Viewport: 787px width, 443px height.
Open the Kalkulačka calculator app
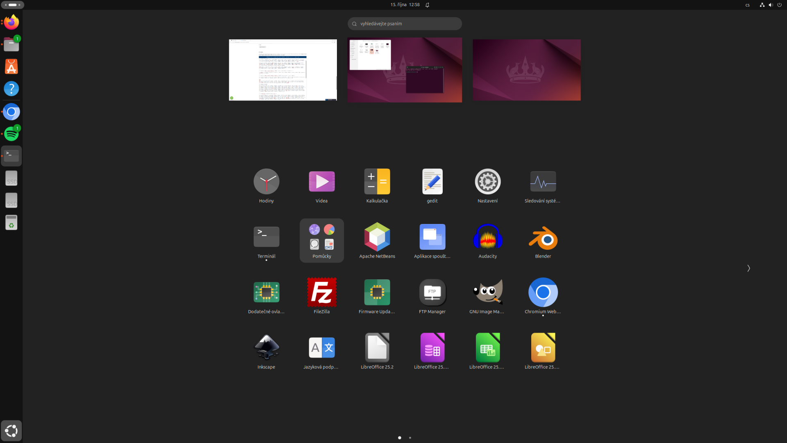coord(377,181)
